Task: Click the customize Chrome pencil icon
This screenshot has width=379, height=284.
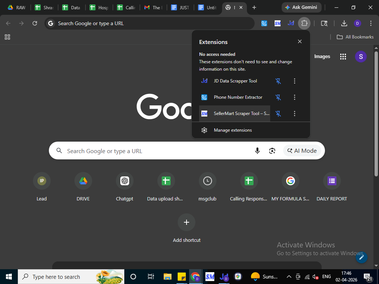Action: pyautogui.click(x=362, y=257)
